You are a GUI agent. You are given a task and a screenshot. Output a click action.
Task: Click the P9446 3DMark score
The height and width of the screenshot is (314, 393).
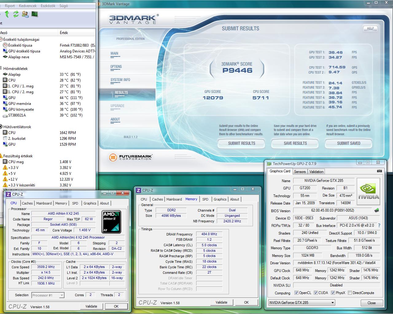pos(237,70)
